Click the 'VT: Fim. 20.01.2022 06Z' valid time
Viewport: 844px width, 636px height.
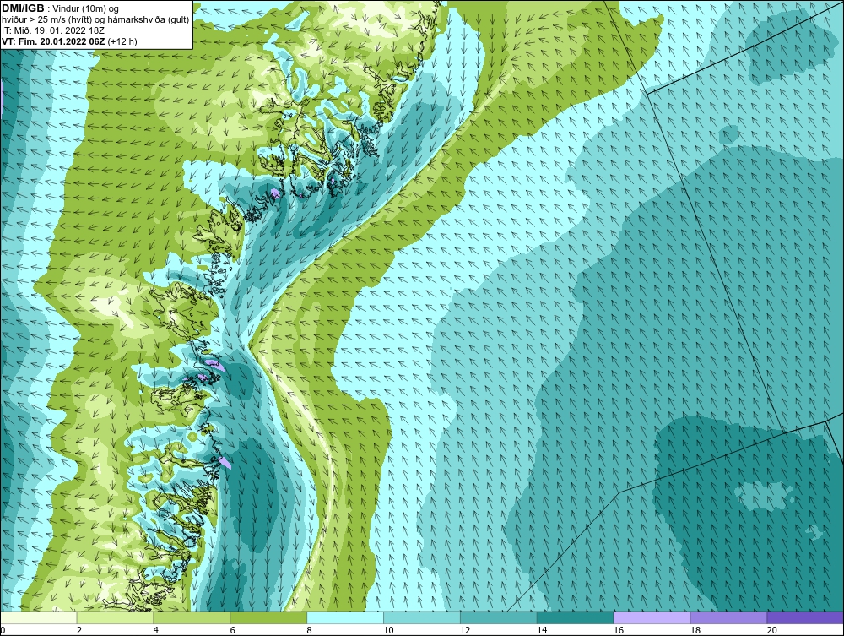pyautogui.click(x=54, y=41)
